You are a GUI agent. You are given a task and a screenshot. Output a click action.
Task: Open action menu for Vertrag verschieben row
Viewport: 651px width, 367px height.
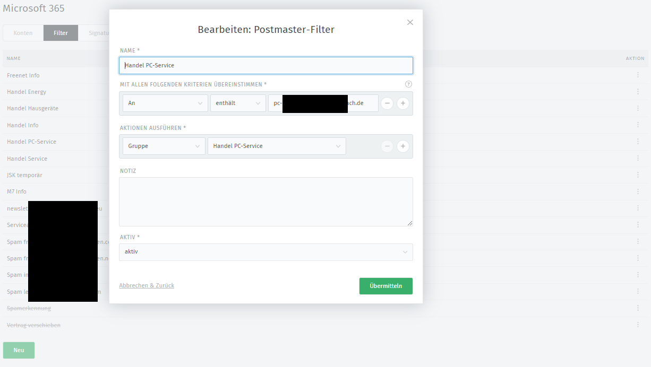pyautogui.click(x=638, y=325)
